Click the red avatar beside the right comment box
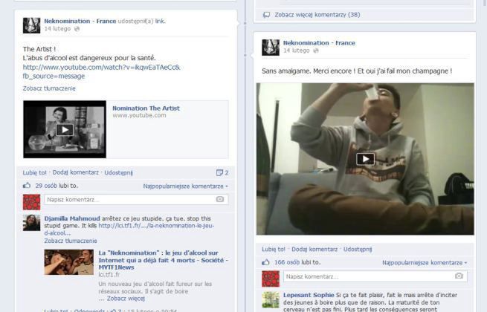 271,279
